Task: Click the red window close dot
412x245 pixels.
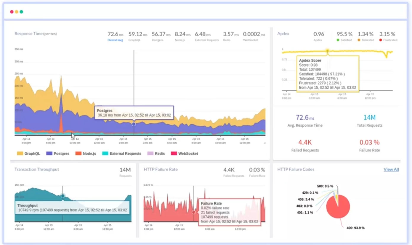Action: tap(12, 12)
